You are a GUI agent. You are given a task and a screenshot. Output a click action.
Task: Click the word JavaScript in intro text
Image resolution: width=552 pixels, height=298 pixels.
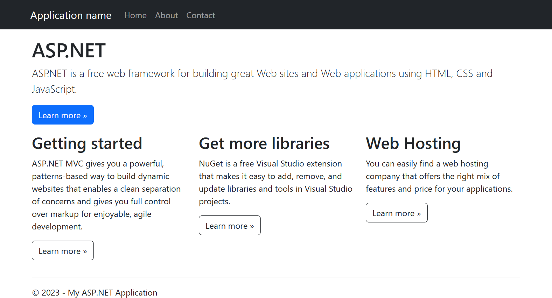point(54,89)
